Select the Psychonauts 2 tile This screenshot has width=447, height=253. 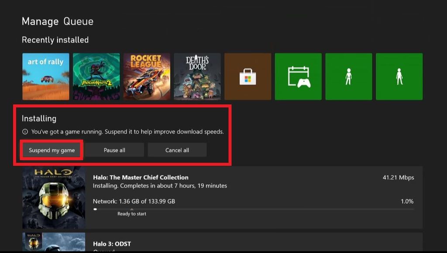point(96,76)
